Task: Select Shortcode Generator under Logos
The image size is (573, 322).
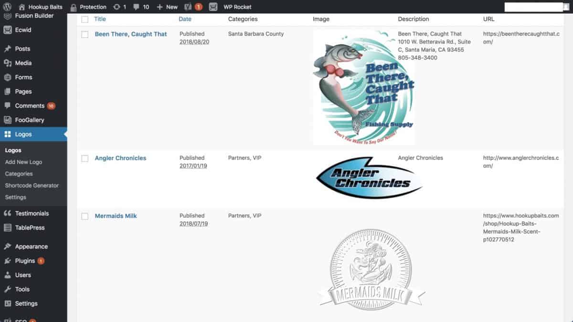Action: click(x=32, y=186)
